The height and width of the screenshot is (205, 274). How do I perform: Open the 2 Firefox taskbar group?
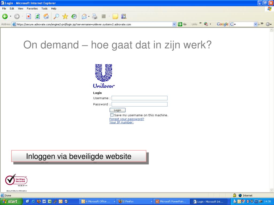[x=135, y=201]
